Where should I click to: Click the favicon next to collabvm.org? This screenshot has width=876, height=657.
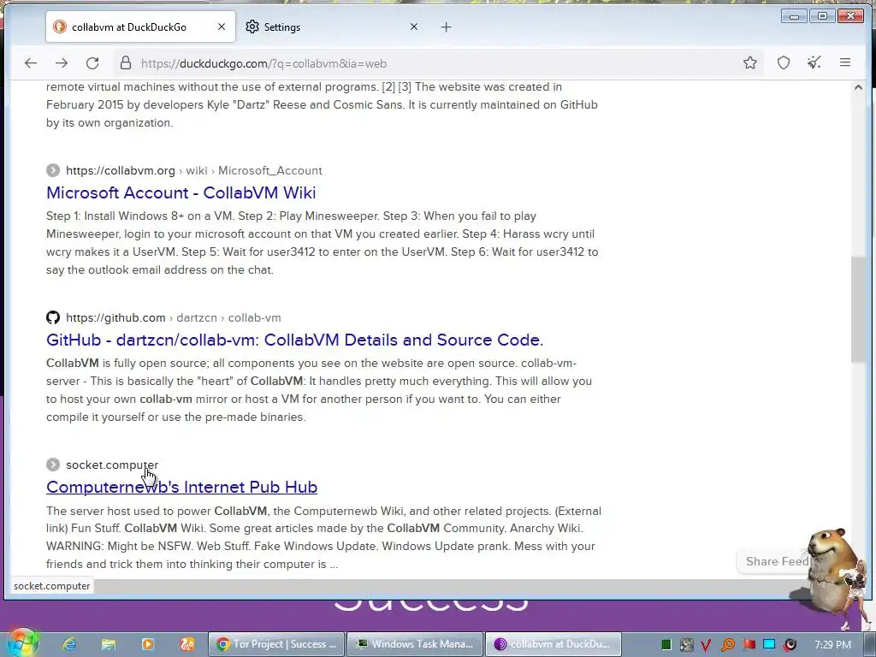(x=53, y=170)
